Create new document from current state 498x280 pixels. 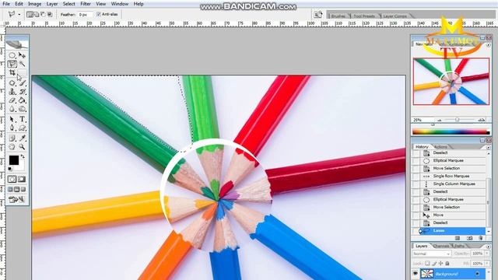click(x=458, y=238)
